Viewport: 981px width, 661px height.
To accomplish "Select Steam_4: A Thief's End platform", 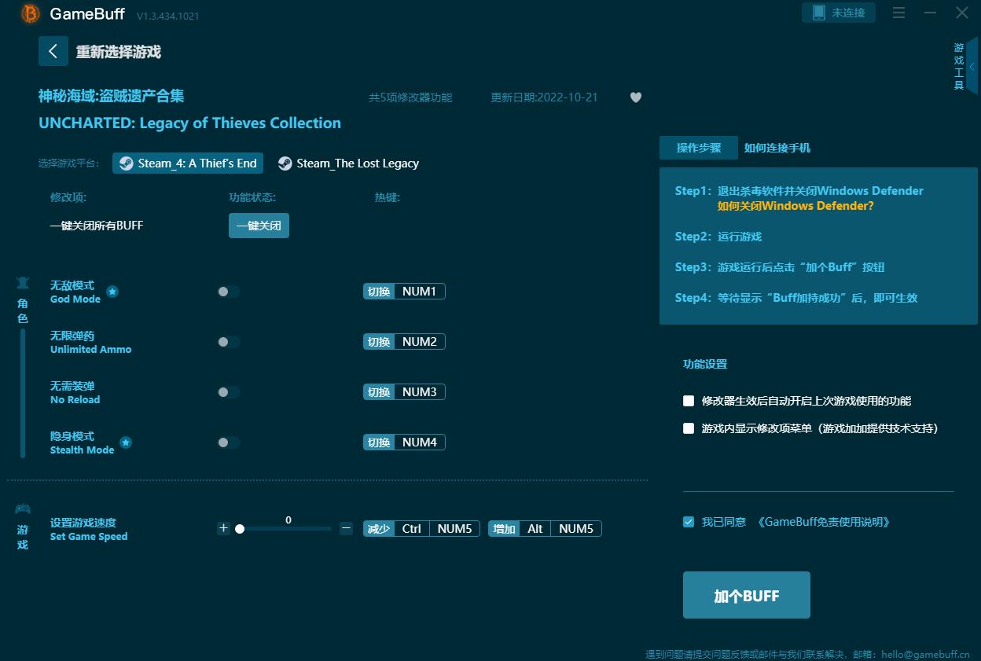I will pos(188,163).
